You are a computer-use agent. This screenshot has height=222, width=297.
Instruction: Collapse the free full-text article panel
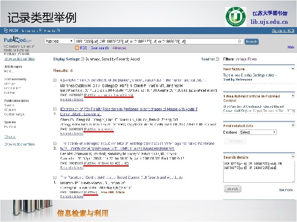(293, 95)
